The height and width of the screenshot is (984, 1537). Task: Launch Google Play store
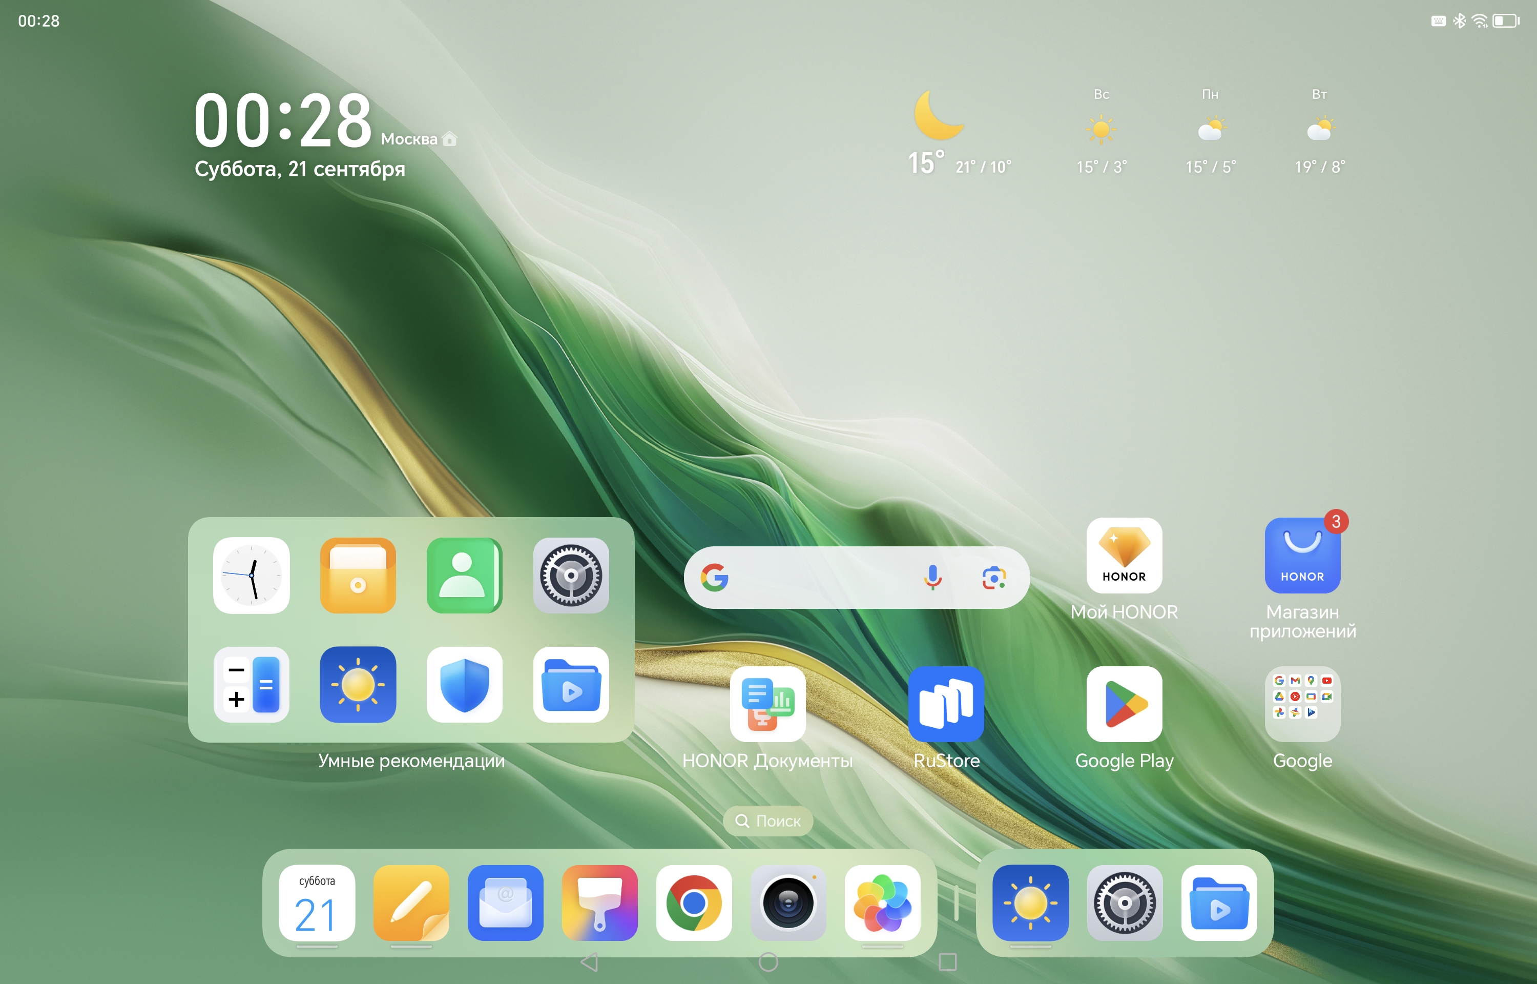1124,704
